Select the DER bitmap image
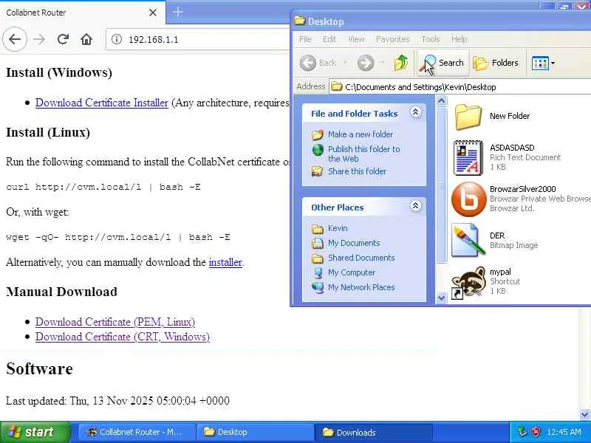This screenshot has width=591, height=443. click(x=468, y=240)
